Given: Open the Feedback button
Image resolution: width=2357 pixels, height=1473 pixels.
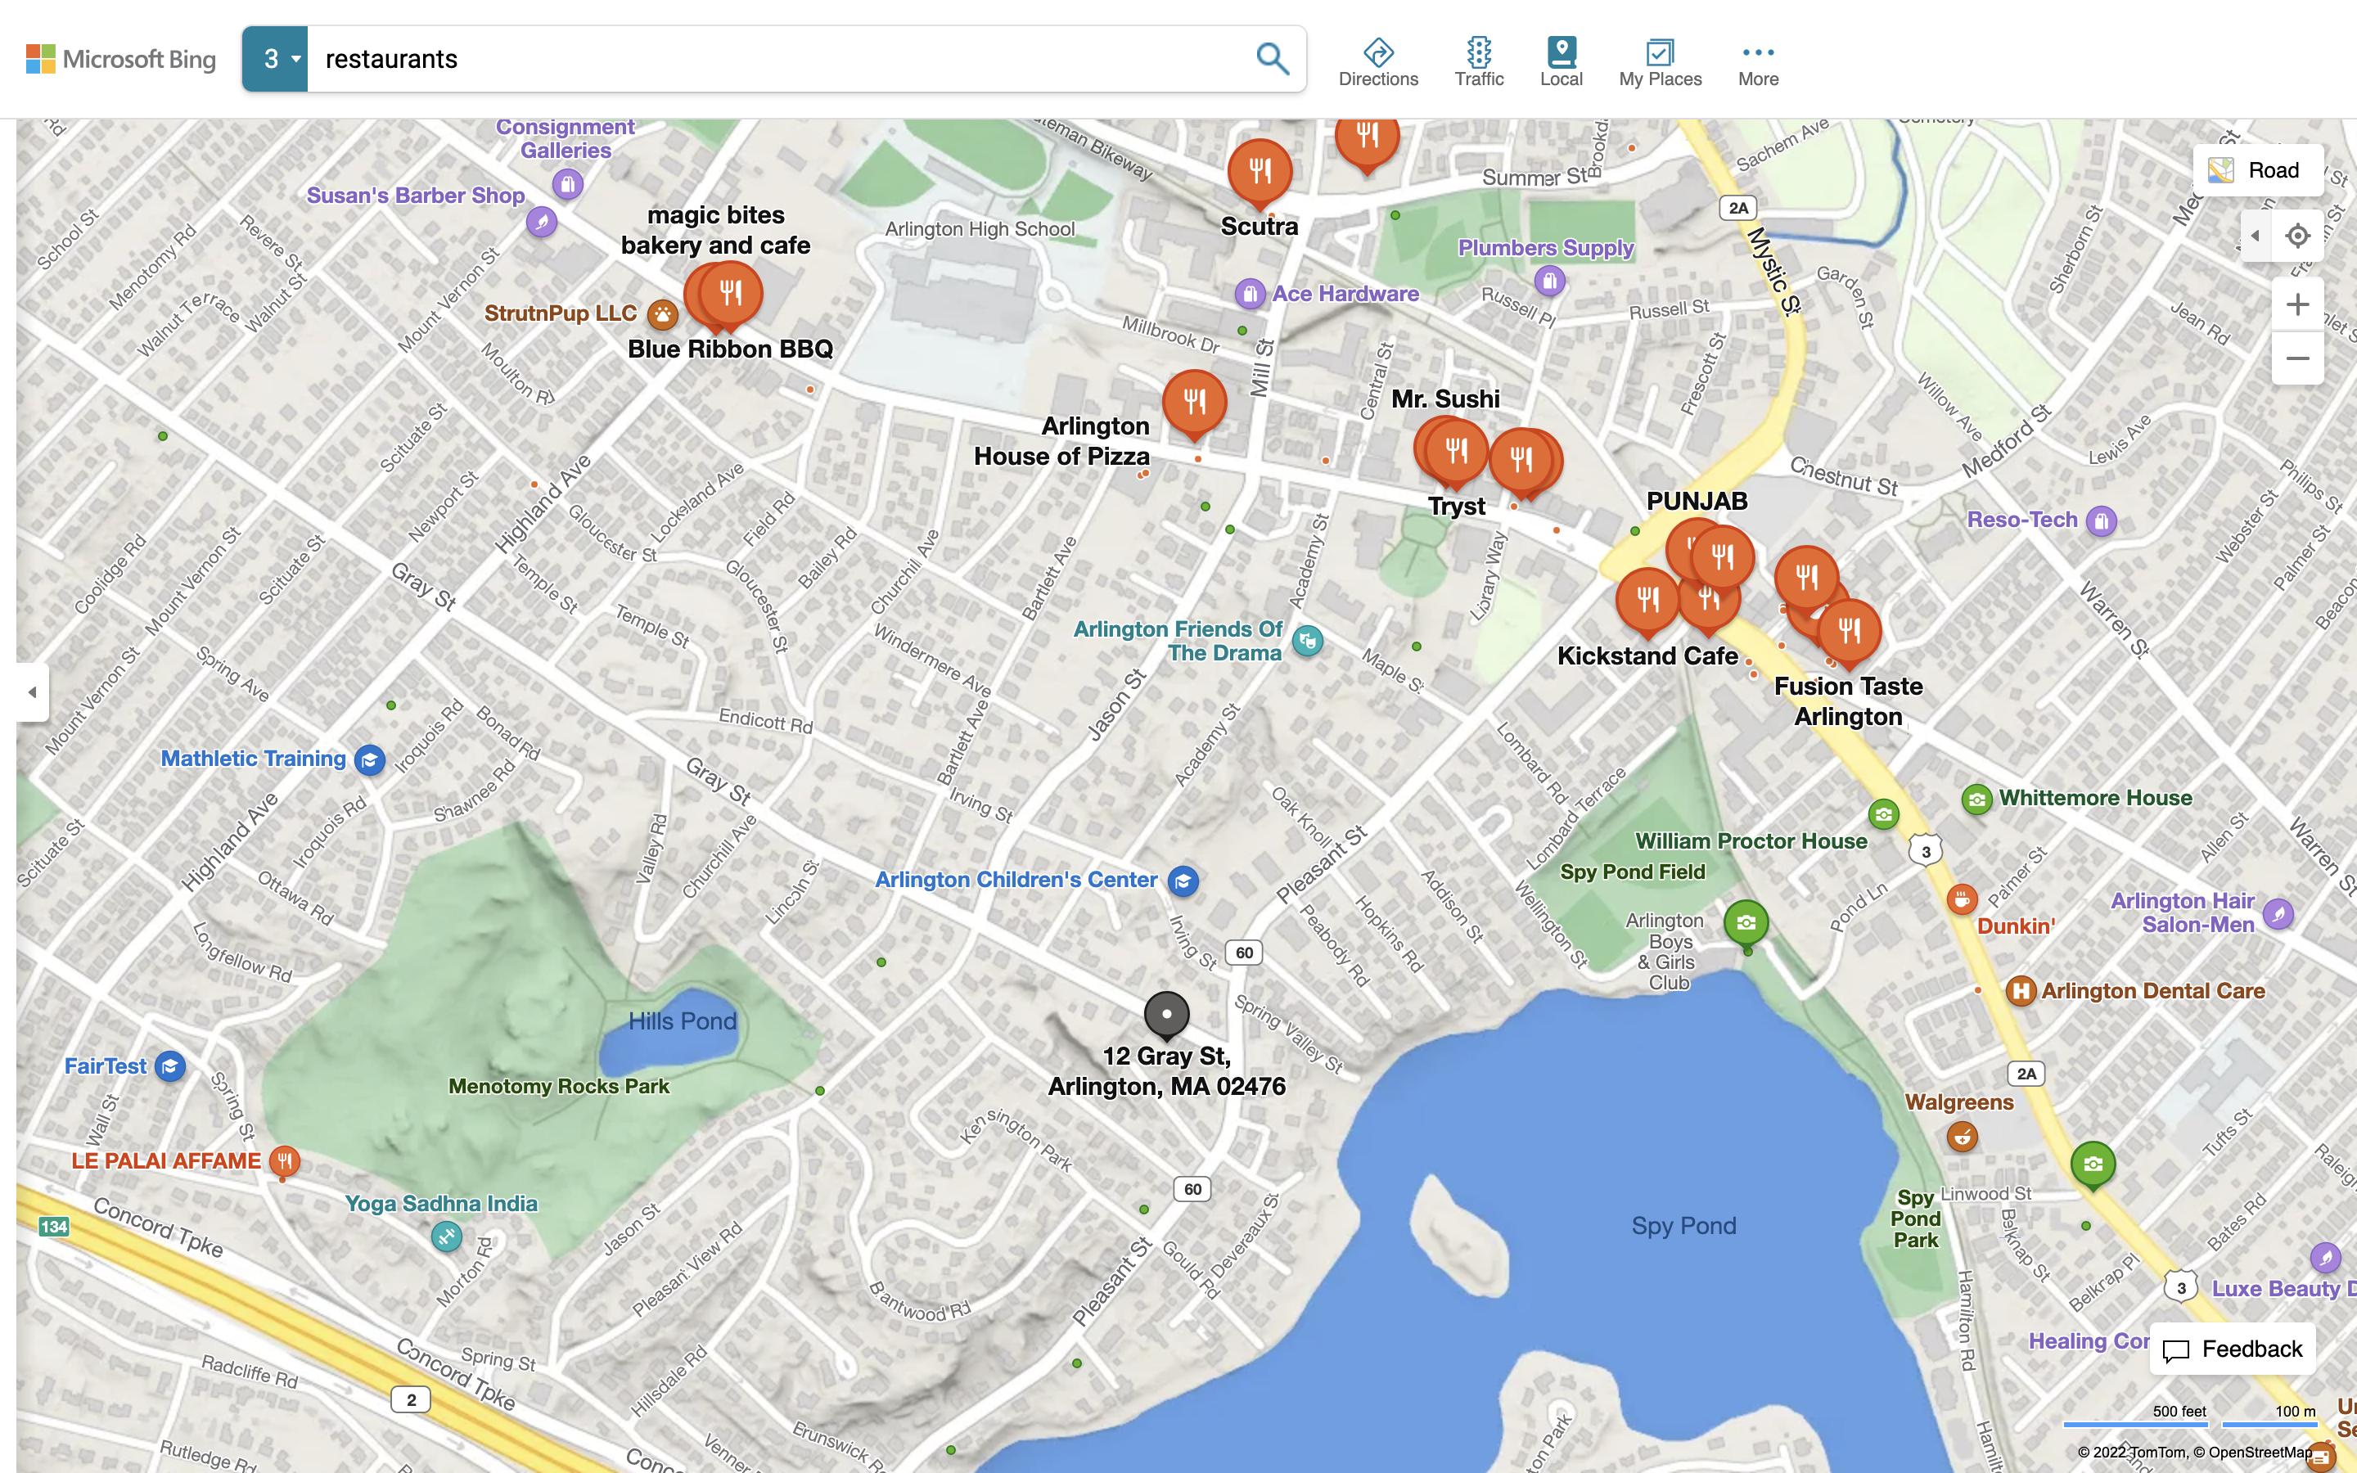Looking at the screenshot, I should 2231,1349.
